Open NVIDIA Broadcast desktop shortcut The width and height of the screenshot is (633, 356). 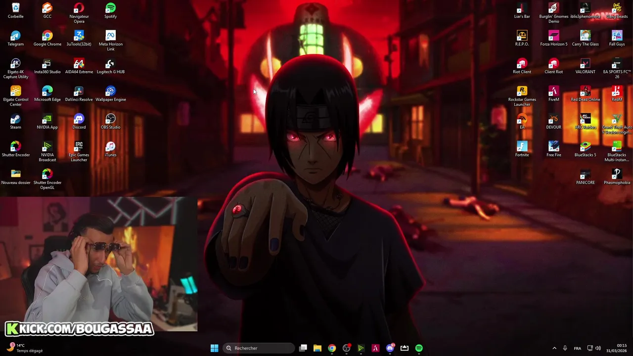pos(47,151)
